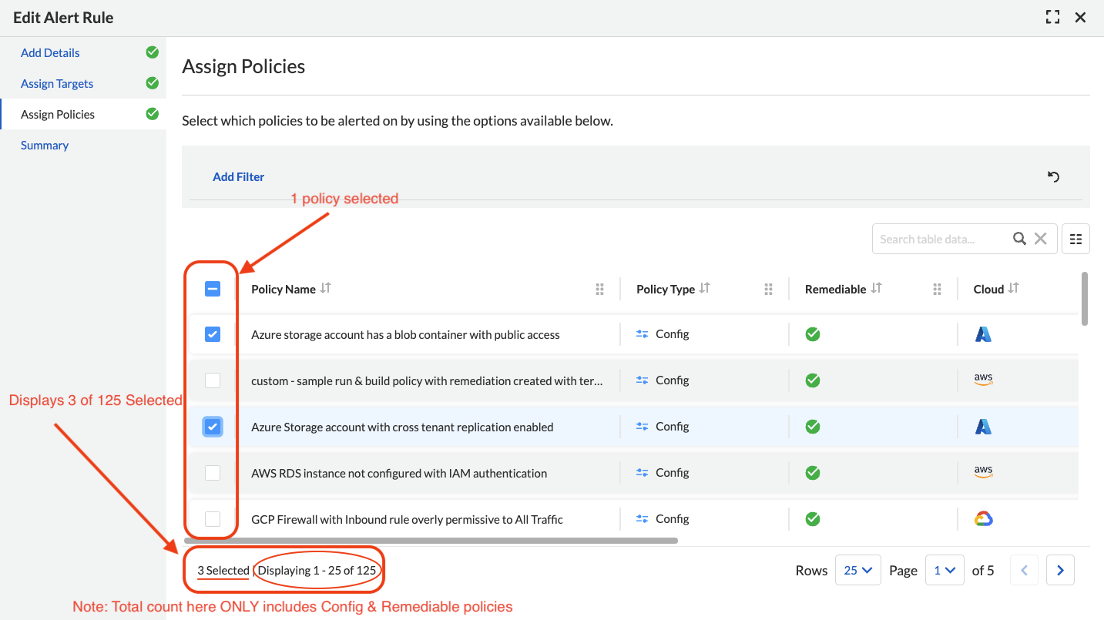Image resolution: width=1104 pixels, height=620 pixels.
Task: Toggle the select-all header checkbox
Action: [213, 289]
